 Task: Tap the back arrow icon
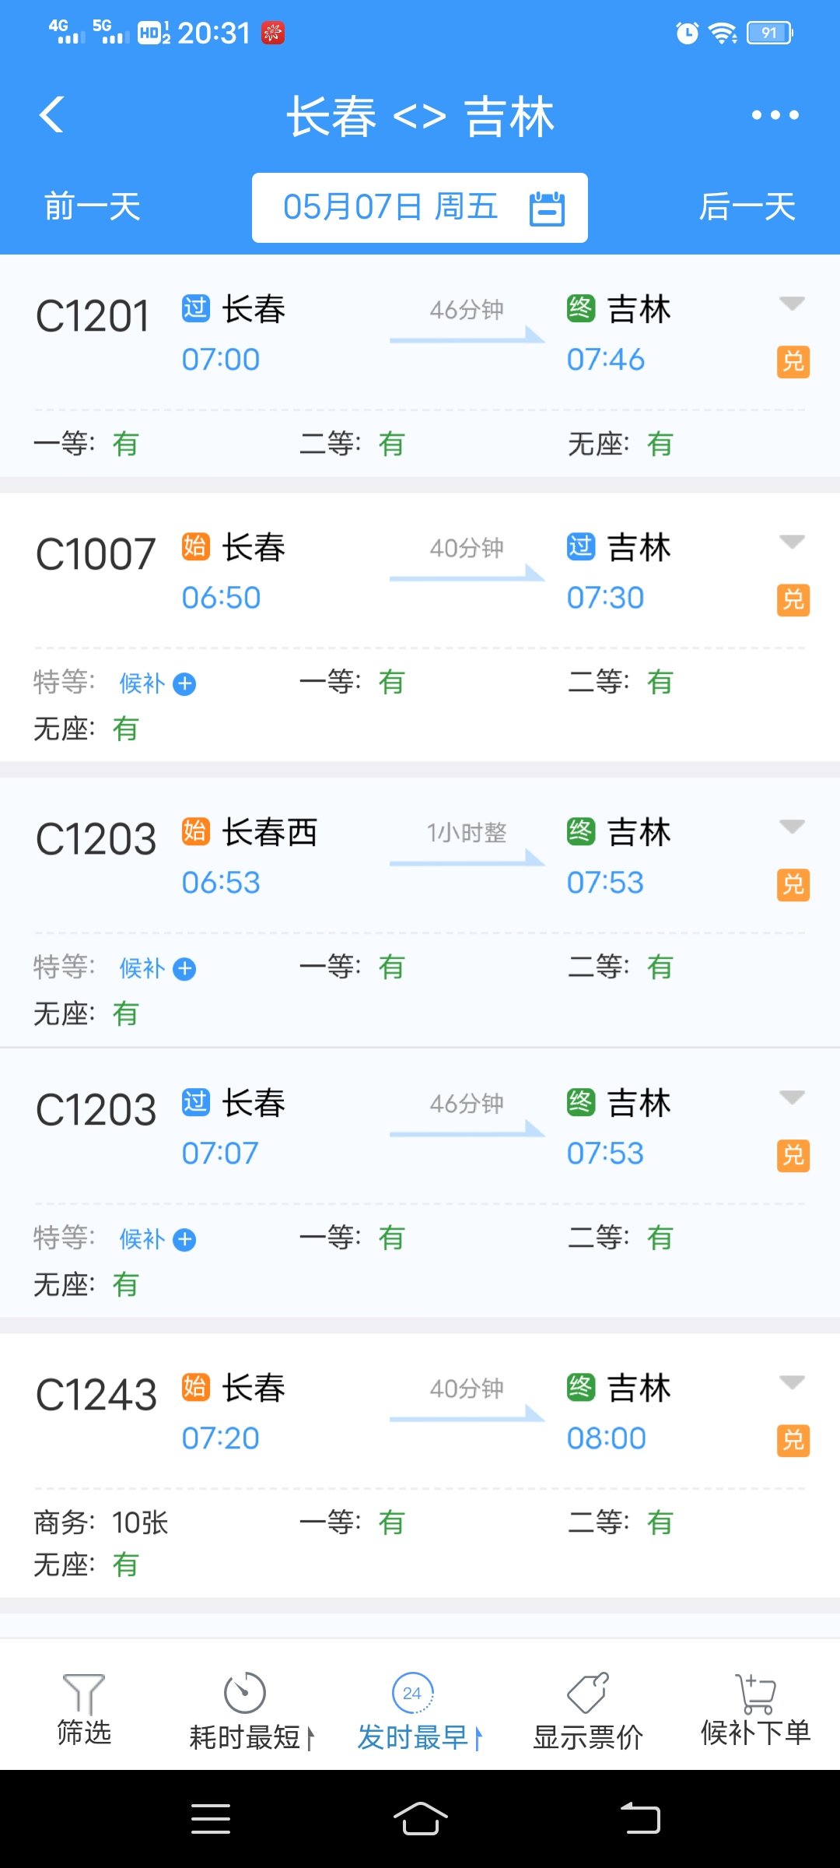click(51, 115)
